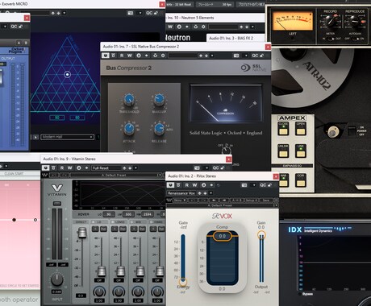Image resolution: width=371 pixels, height=306 pixels.
Task: Click Exoverb center node in triangle
Action: [67, 74]
